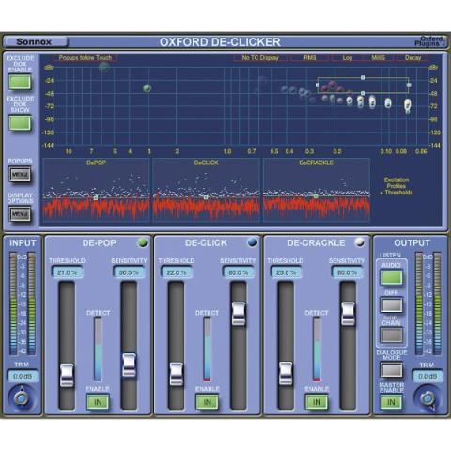Select the Decay display option
The width and height of the screenshot is (451, 451).
[412, 58]
